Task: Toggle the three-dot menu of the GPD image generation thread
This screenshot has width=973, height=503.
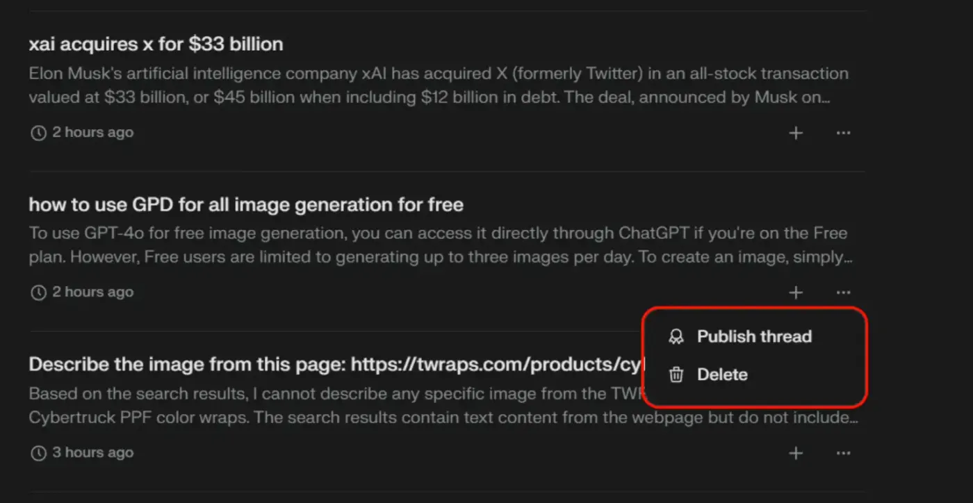Action: click(x=843, y=292)
